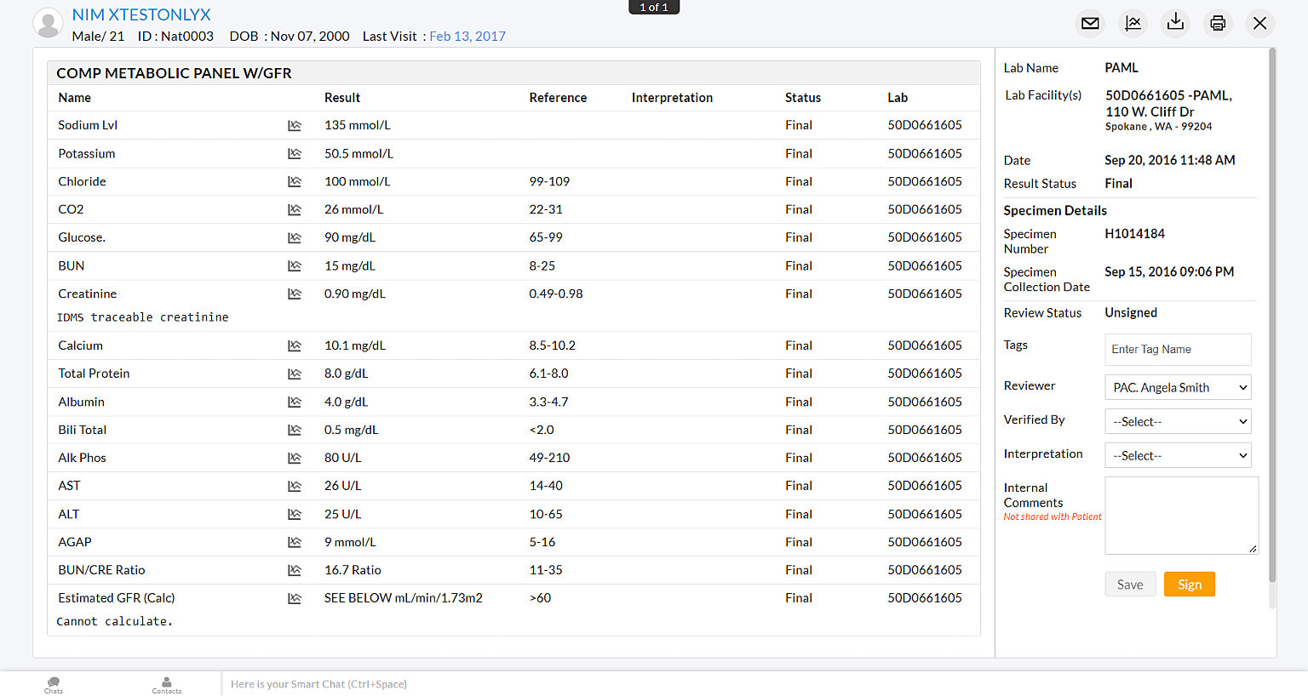View trend chart for Sodium Lvl
The image size is (1308, 696).
click(295, 126)
